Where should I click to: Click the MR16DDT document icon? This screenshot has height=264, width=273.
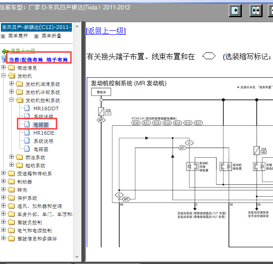(x=27, y=108)
